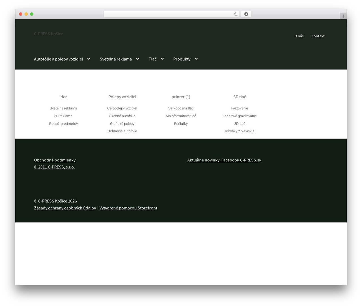Open the 3D tlač link below Laserové gravírovanie
This screenshot has height=307, width=362.
coord(240,123)
